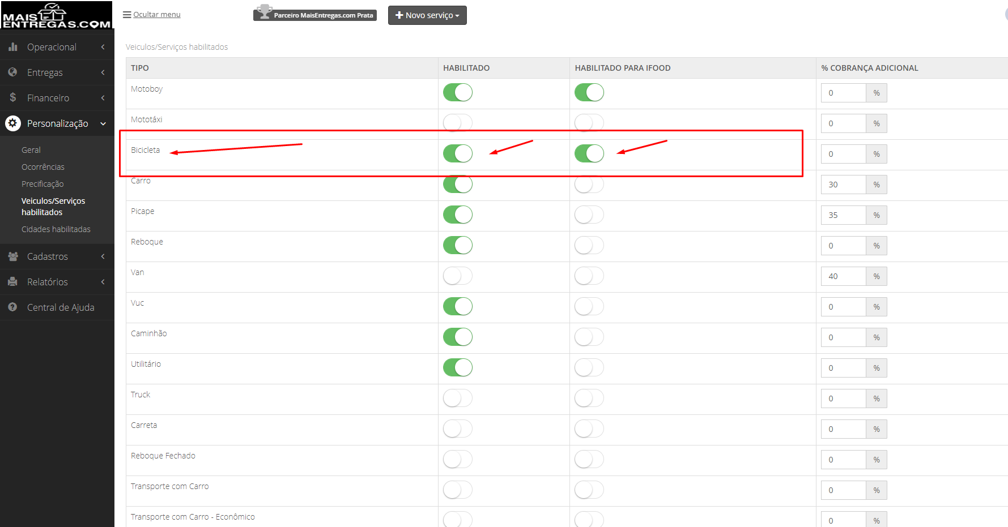Click the Carro cobrança adicional field
The image size is (1008, 527).
(x=843, y=185)
